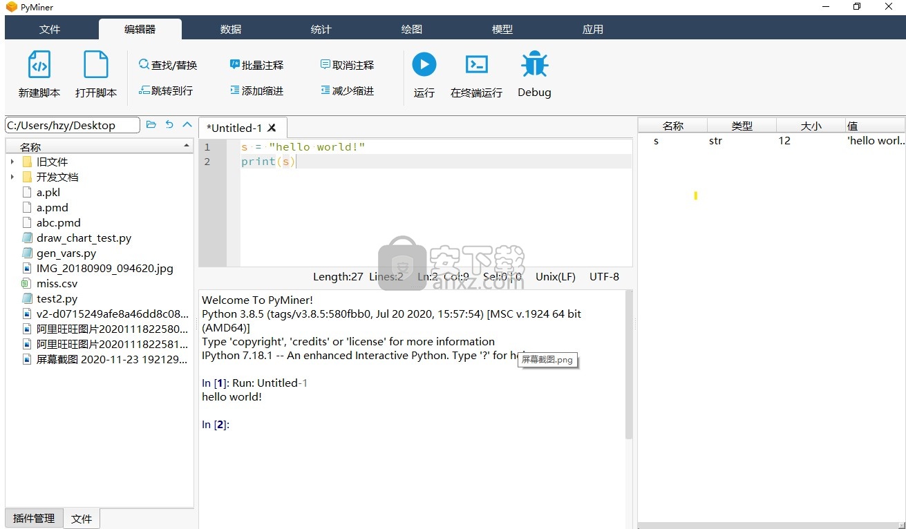906x529 pixels.
Task: Click 添加缩进 add indent
Action: 256,90
